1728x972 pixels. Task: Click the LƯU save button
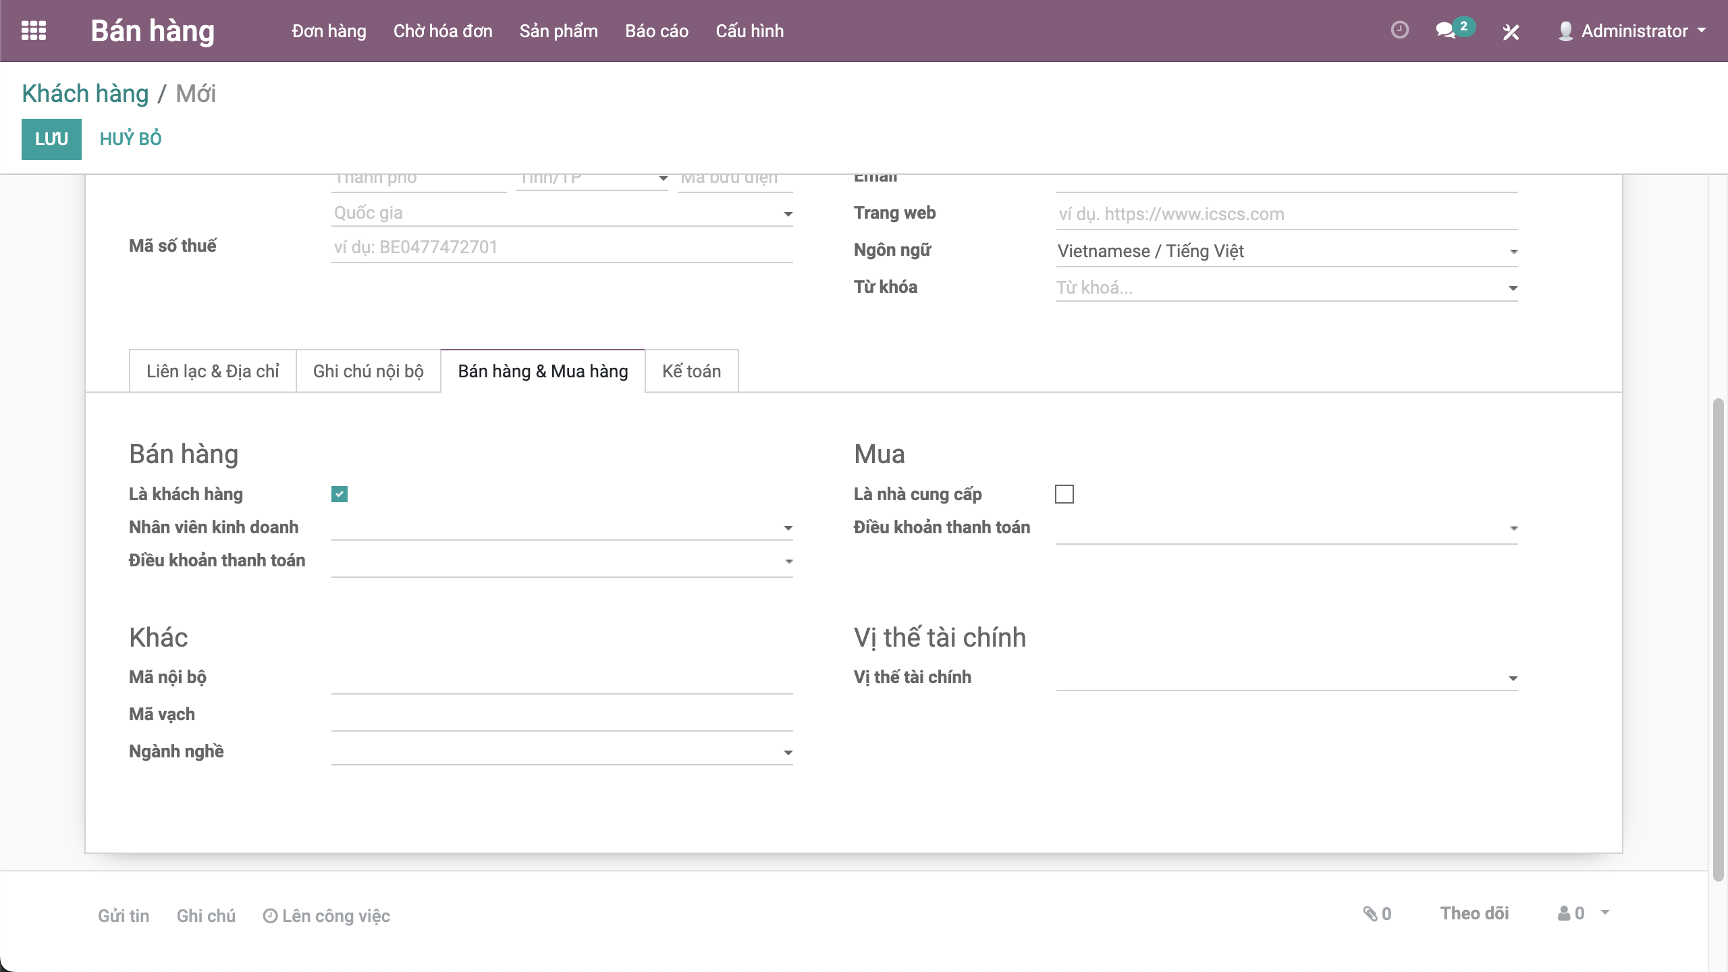(51, 139)
